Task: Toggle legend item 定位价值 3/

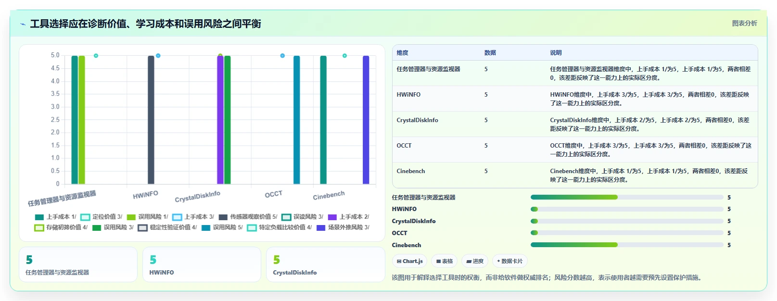Action: 101,217
